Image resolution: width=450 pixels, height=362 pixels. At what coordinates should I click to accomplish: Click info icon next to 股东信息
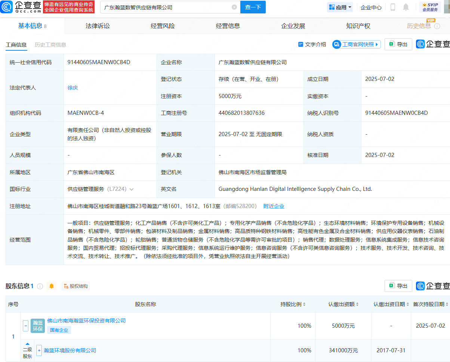tap(40, 286)
